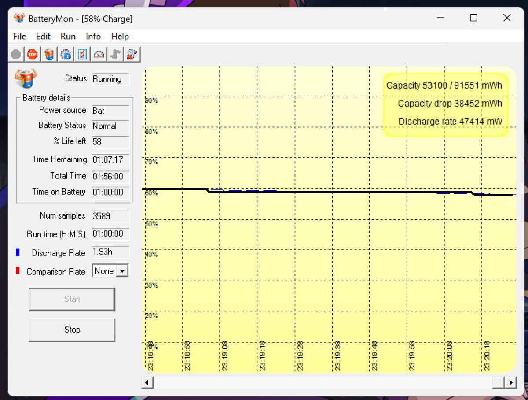Click the graph scrollbar left arrow
Image resolution: width=528 pixels, height=400 pixels.
(147, 382)
